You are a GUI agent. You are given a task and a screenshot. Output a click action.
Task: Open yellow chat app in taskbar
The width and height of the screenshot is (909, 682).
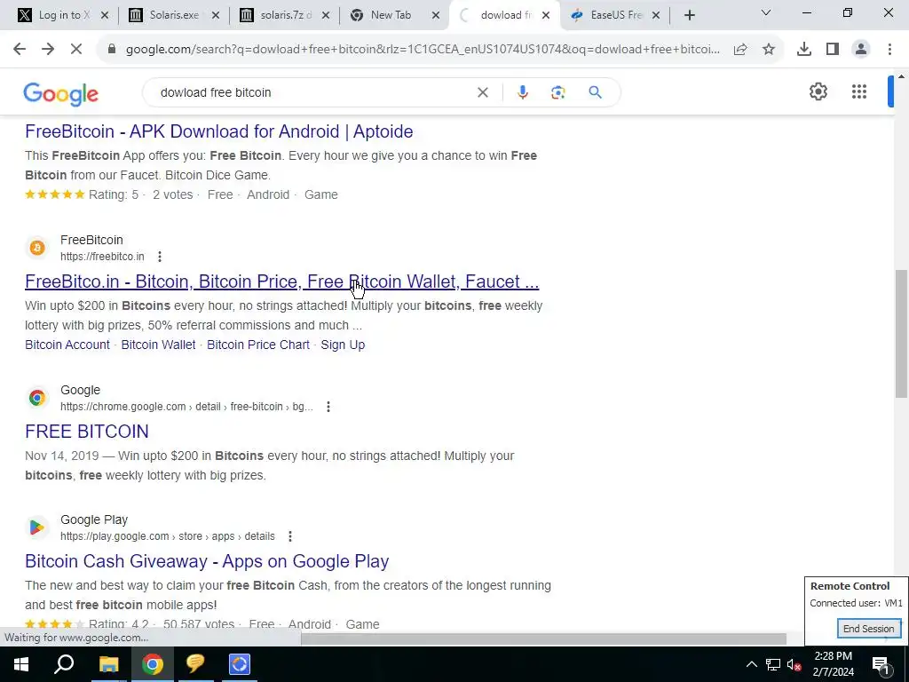click(x=195, y=664)
